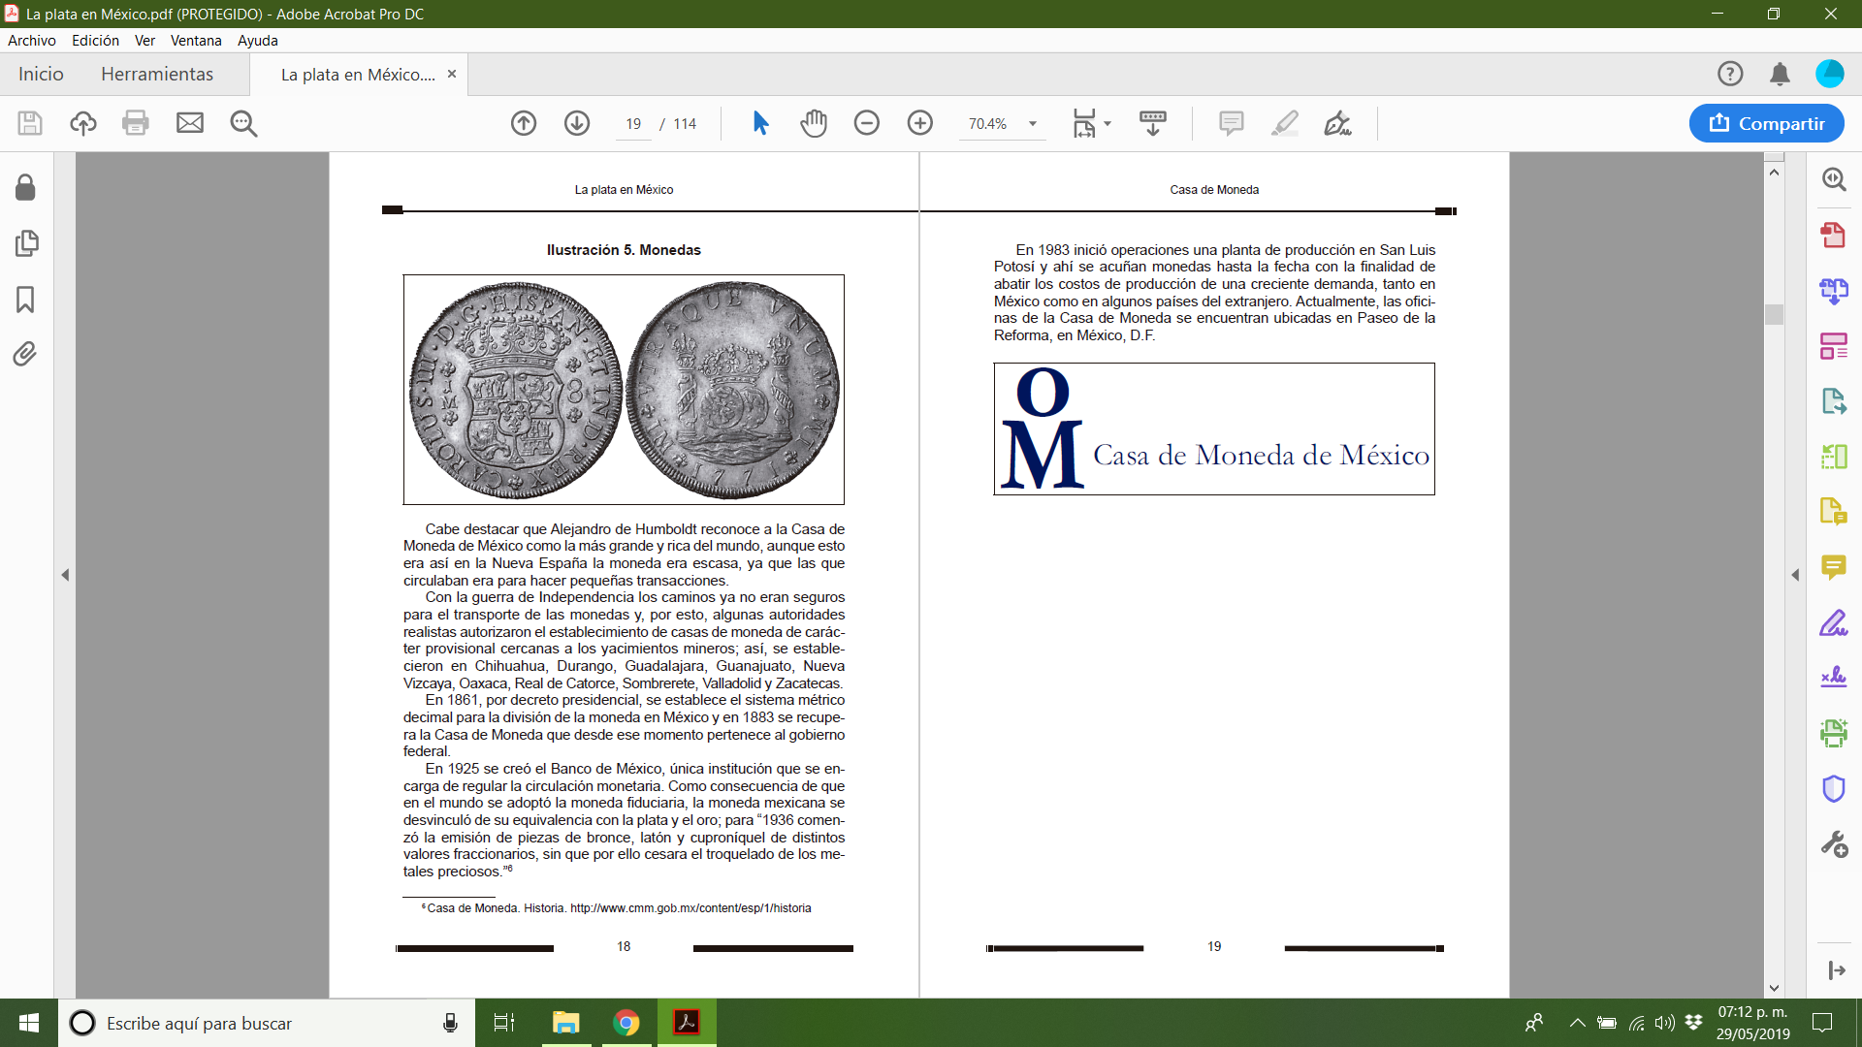The width and height of the screenshot is (1862, 1047).
Task: Click the zoom out minus icon
Action: [x=866, y=123]
